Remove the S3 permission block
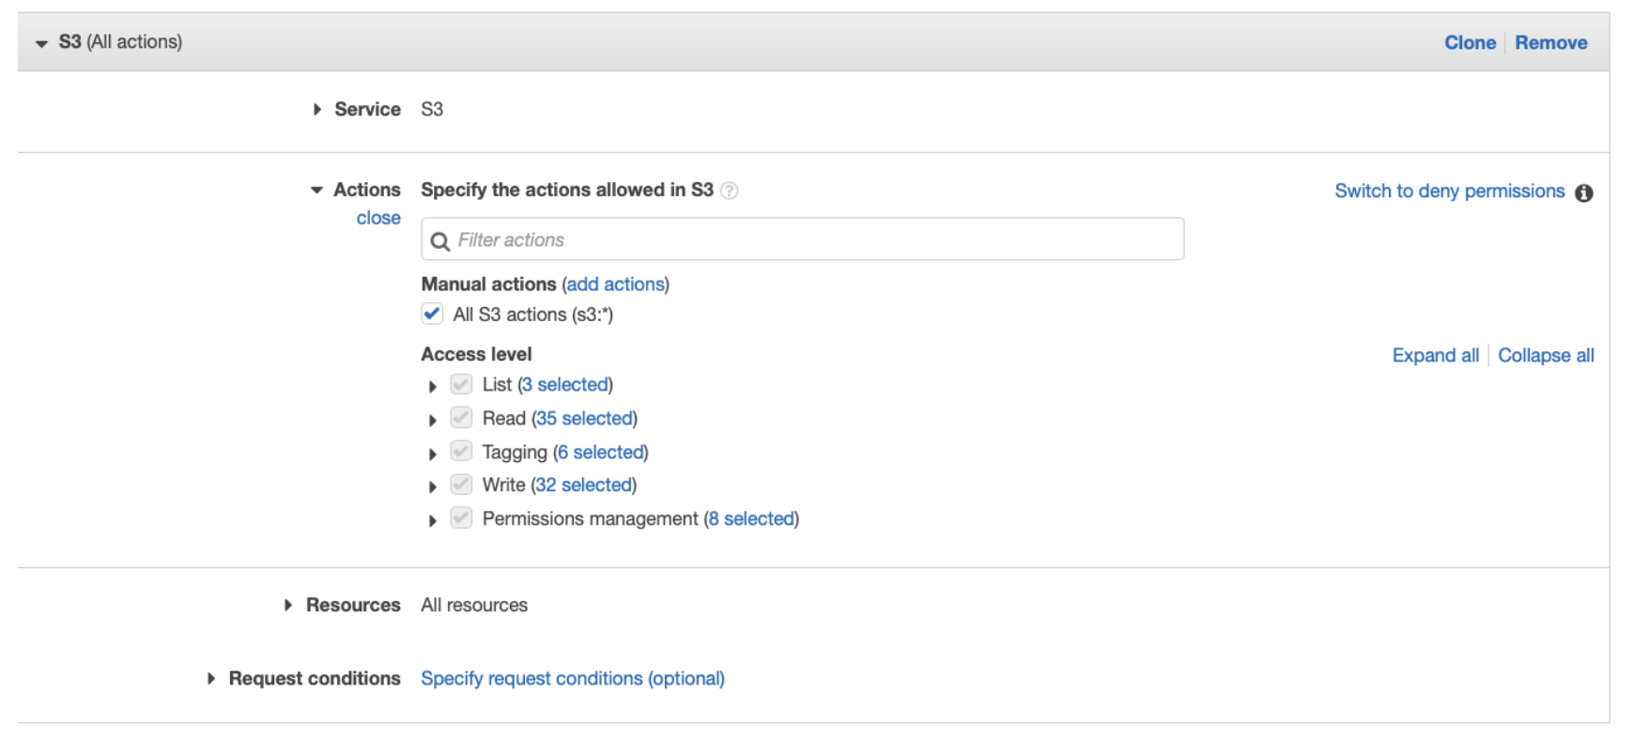This screenshot has width=1634, height=738. pyautogui.click(x=1550, y=42)
